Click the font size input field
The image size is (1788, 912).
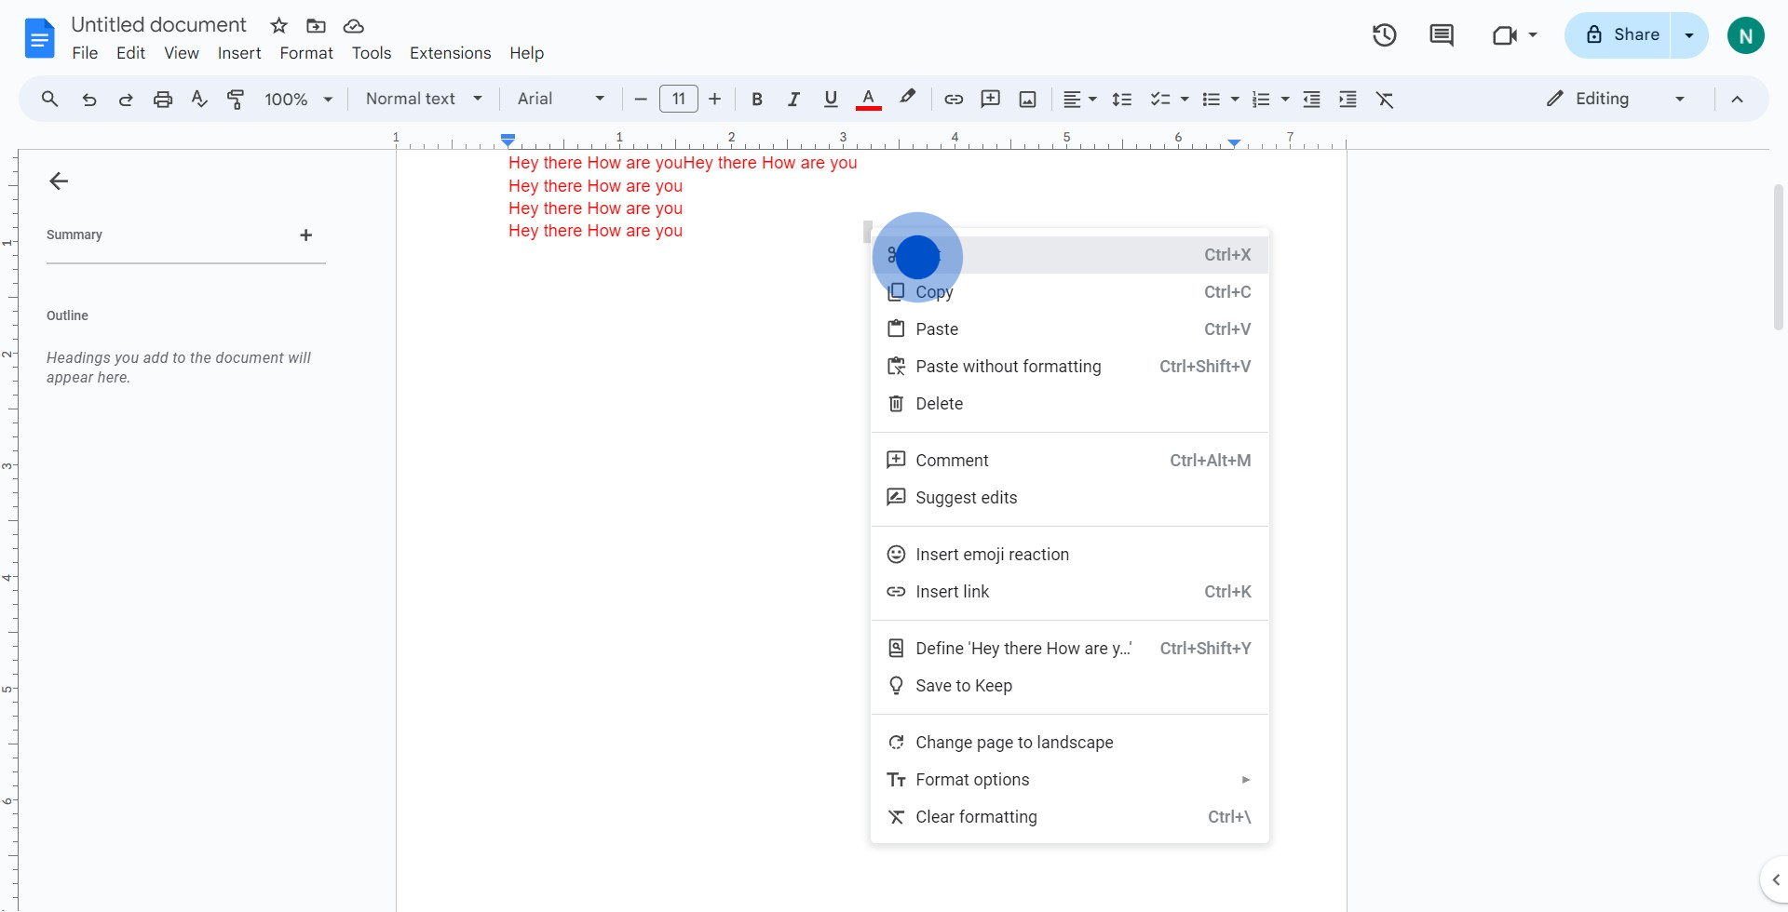coord(679,99)
